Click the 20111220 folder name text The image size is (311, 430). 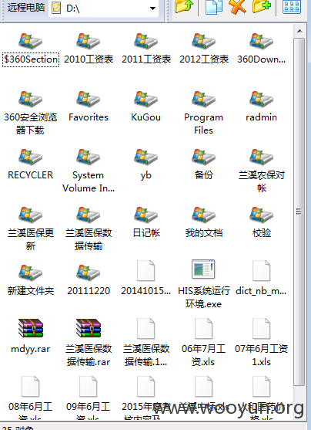click(89, 291)
